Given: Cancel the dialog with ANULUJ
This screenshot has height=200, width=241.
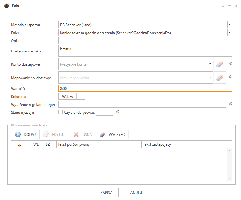Looking at the screenshot, I should click(137, 192).
